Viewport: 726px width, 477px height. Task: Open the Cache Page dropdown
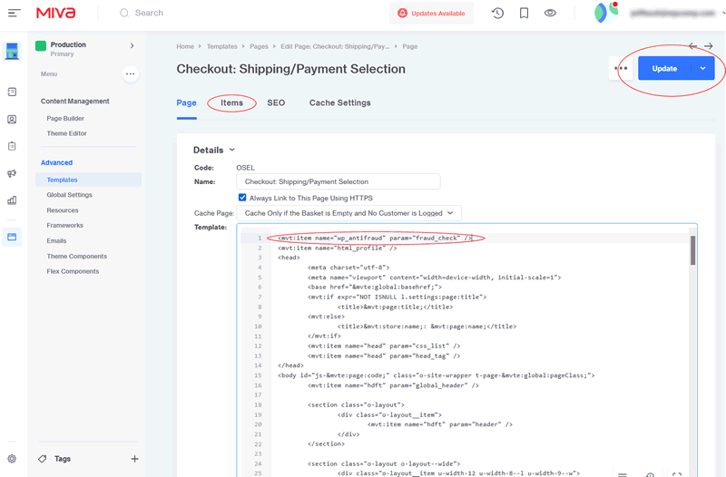[x=348, y=212]
